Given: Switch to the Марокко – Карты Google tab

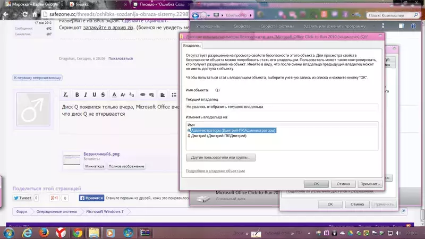Looking at the screenshot, I should (x=32, y=4).
